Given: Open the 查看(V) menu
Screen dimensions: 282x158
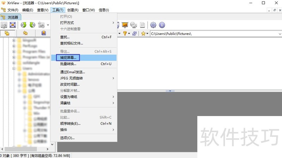Looking at the screenshot, I should [43, 10].
